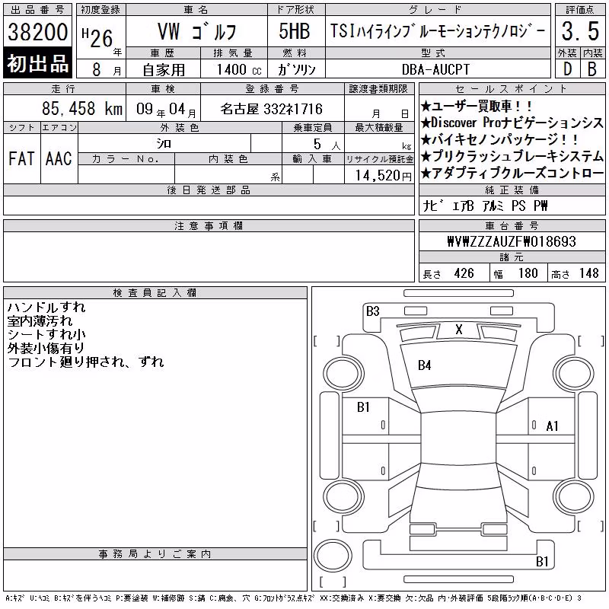
Task: Select the exterior grade D cell
Action: pos(567,69)
